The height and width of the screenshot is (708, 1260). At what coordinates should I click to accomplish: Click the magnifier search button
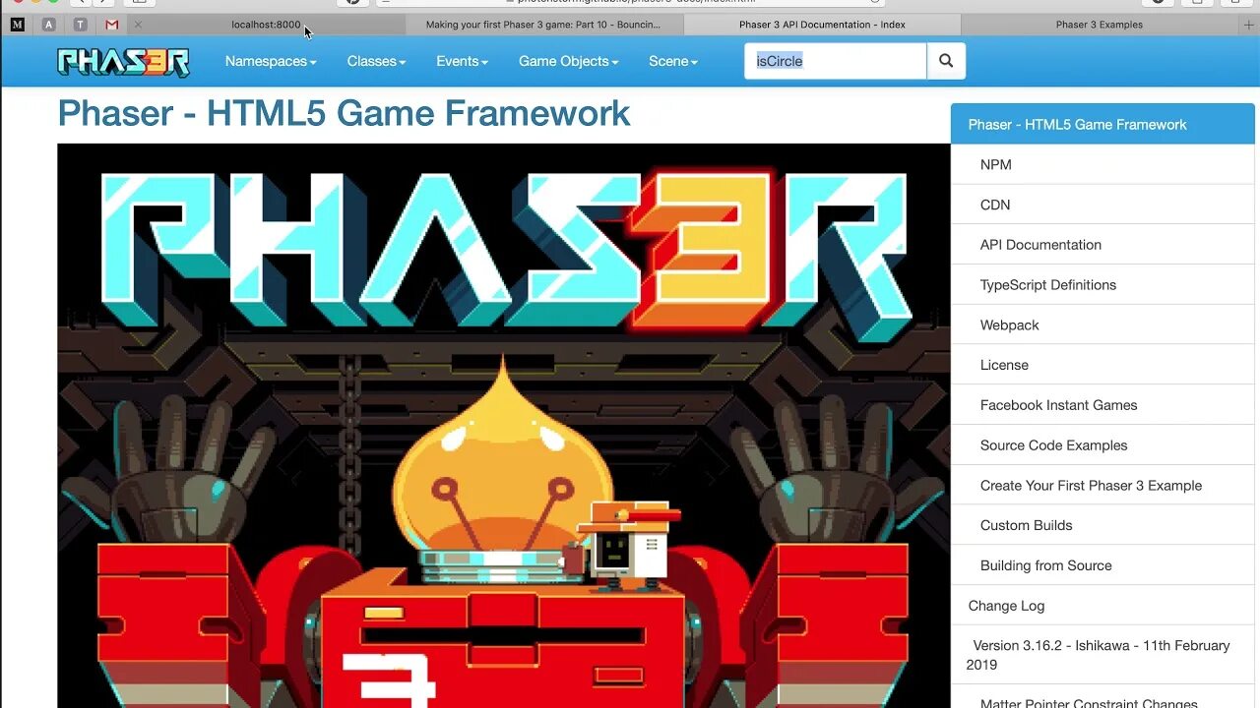tap(946, 61)
